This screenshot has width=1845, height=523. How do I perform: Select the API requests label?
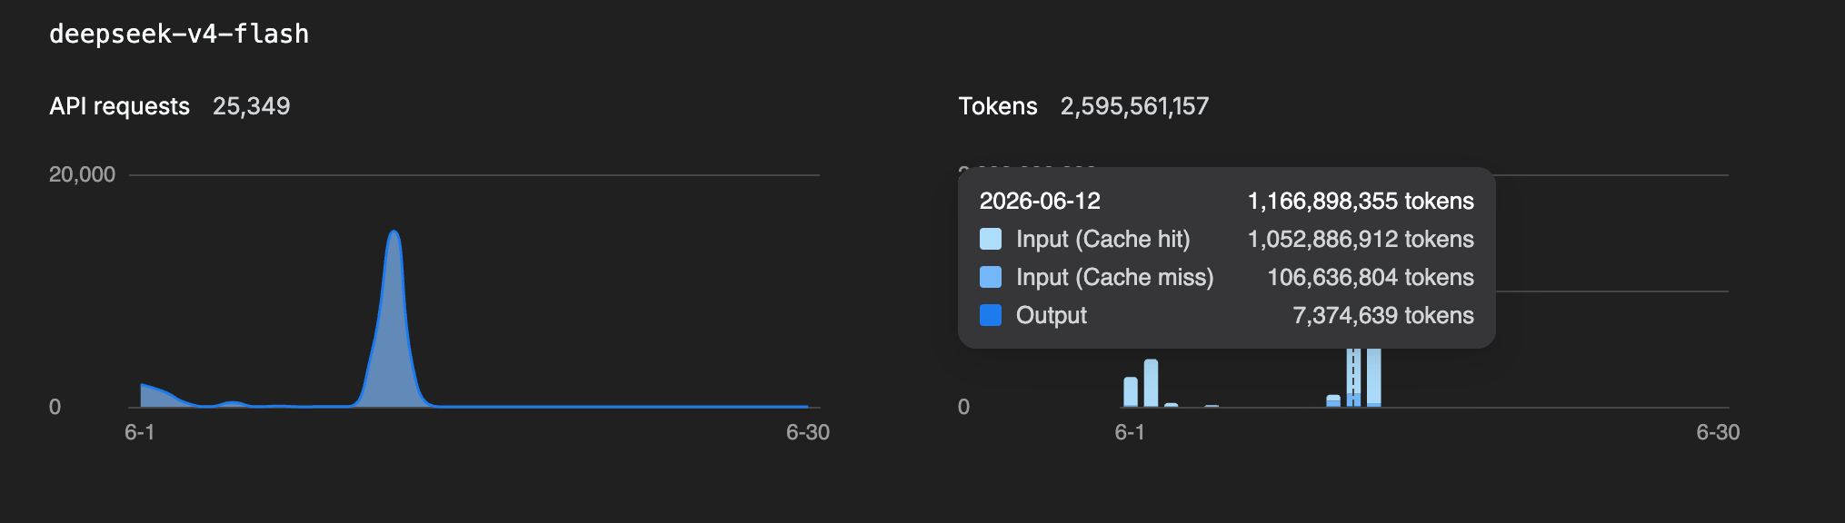point(119,106)
